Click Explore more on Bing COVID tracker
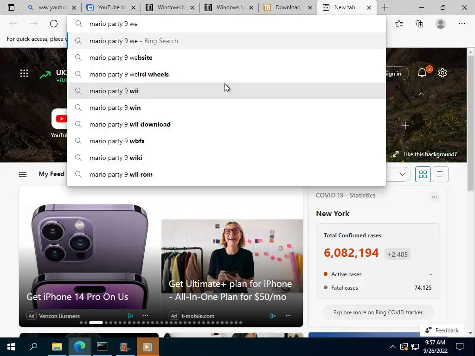This screenshot has height=356, width=475. tap(378, 312)
